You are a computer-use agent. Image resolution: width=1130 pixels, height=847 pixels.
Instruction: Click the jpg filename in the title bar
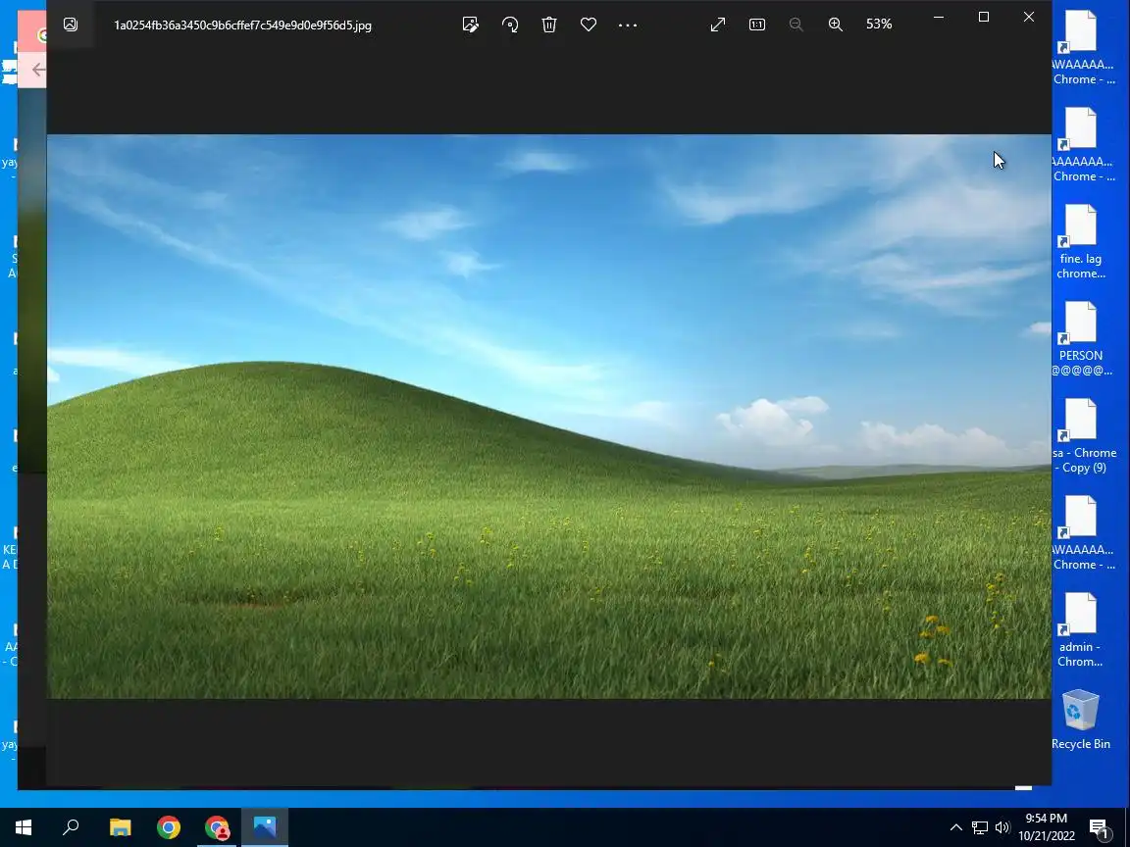243,25
